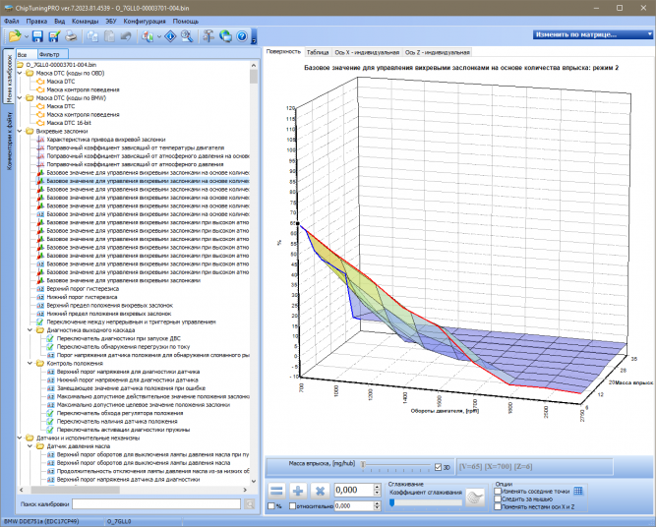Click the search button beside Поиск калибровки
Screen dimensions: 656x527
pos(250,504)
